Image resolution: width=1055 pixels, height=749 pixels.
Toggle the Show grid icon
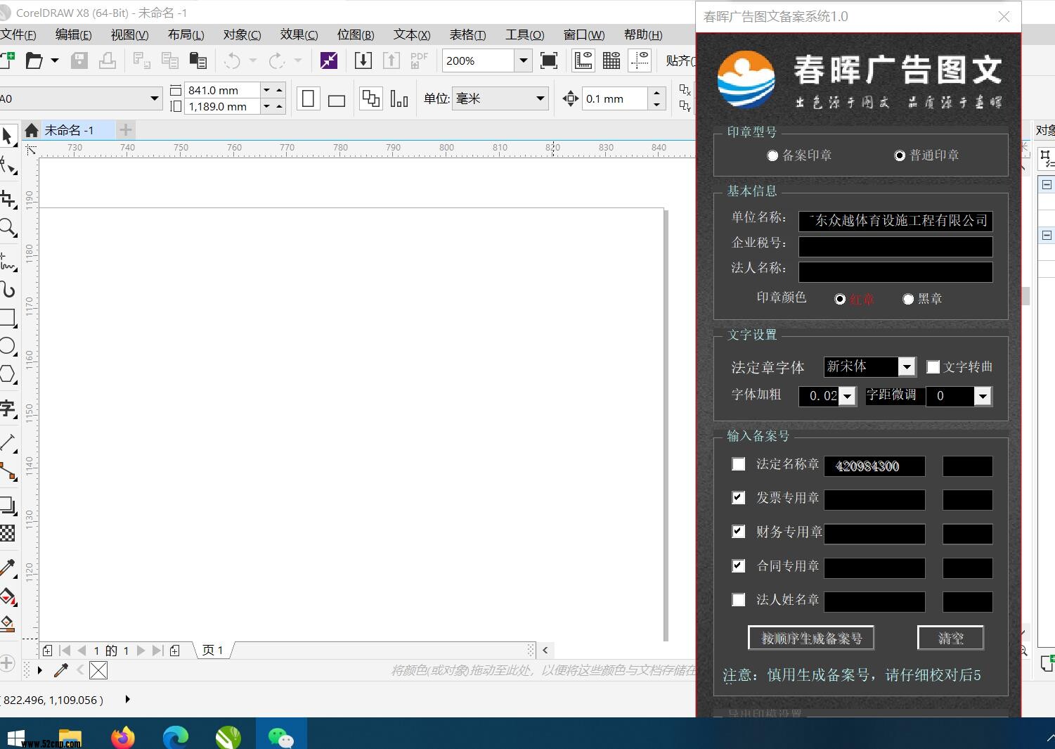click(x=611, y=61)
